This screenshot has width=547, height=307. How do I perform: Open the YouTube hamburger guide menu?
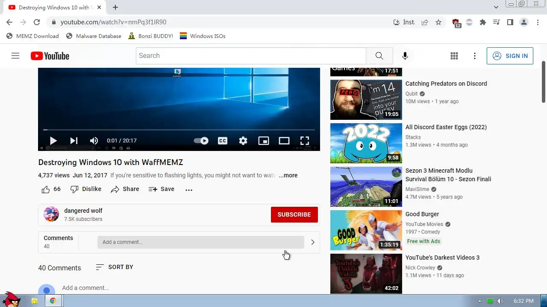(15, 56)
